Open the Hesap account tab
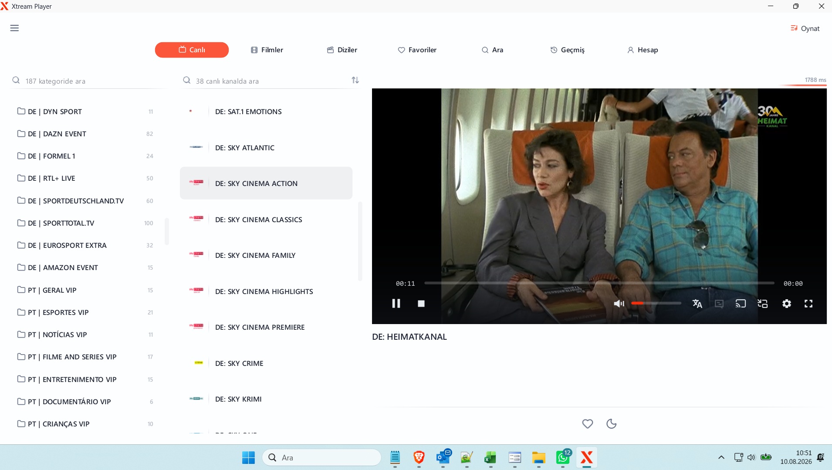The width and height of the screenshot is (832, 470). [x=643, y=50]
